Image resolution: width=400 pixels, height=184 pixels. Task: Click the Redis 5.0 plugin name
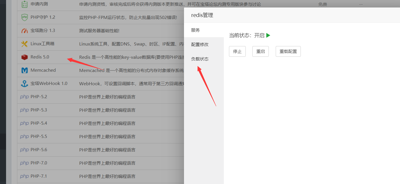[40, 57]
